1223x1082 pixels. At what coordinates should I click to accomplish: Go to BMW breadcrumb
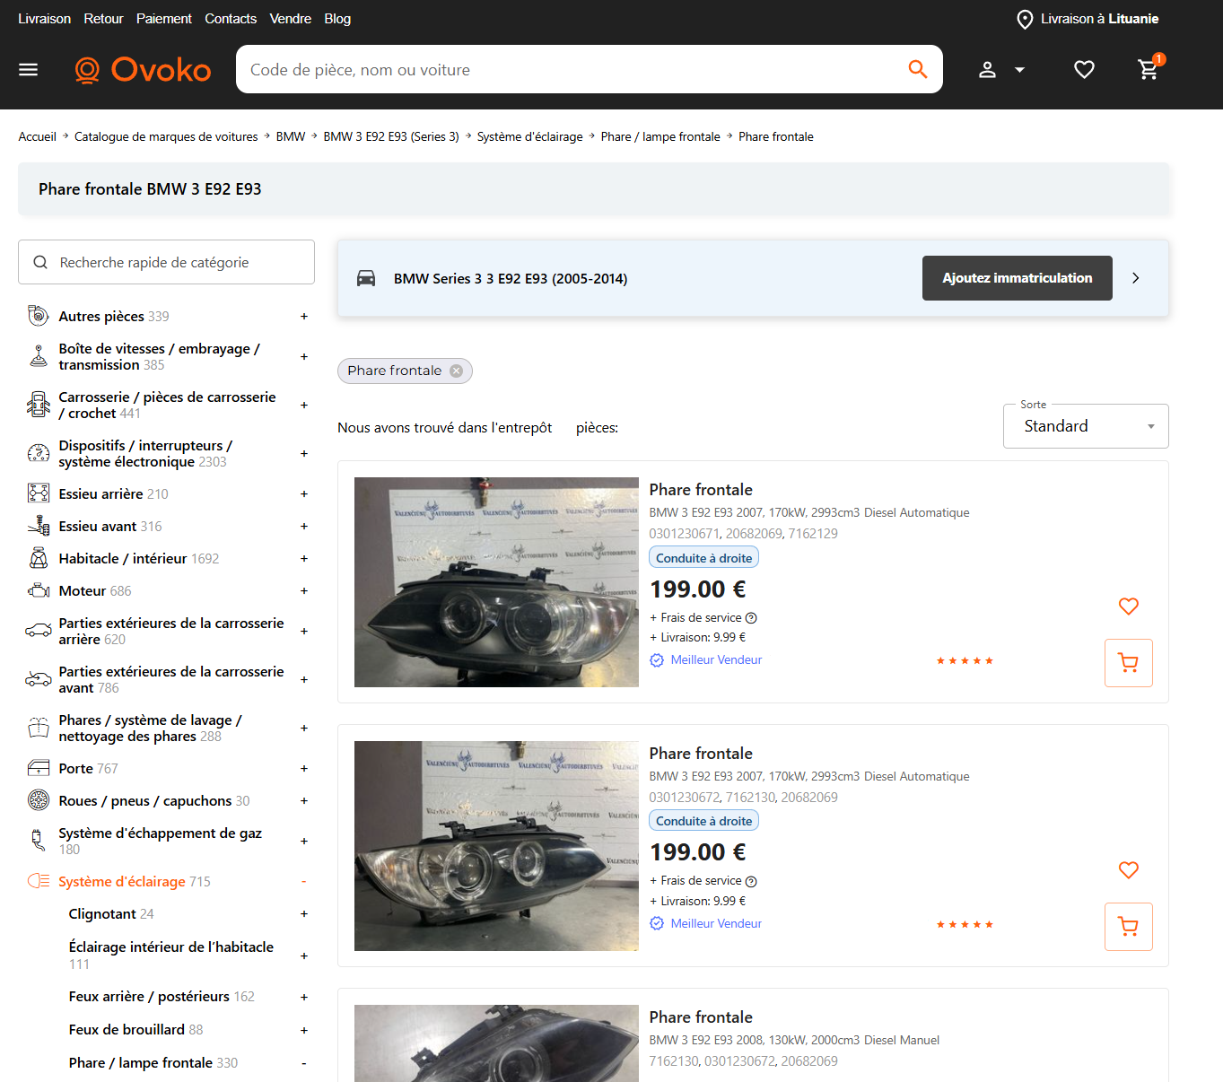pos(291,136)
